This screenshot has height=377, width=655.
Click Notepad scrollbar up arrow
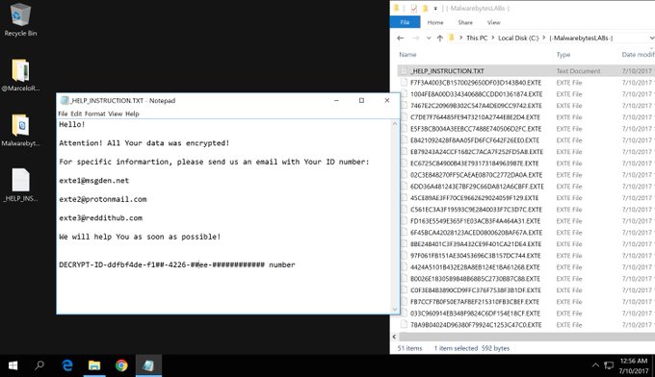(x=395, y=124)
